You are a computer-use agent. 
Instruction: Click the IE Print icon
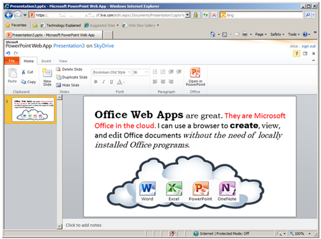pos(245,34)
